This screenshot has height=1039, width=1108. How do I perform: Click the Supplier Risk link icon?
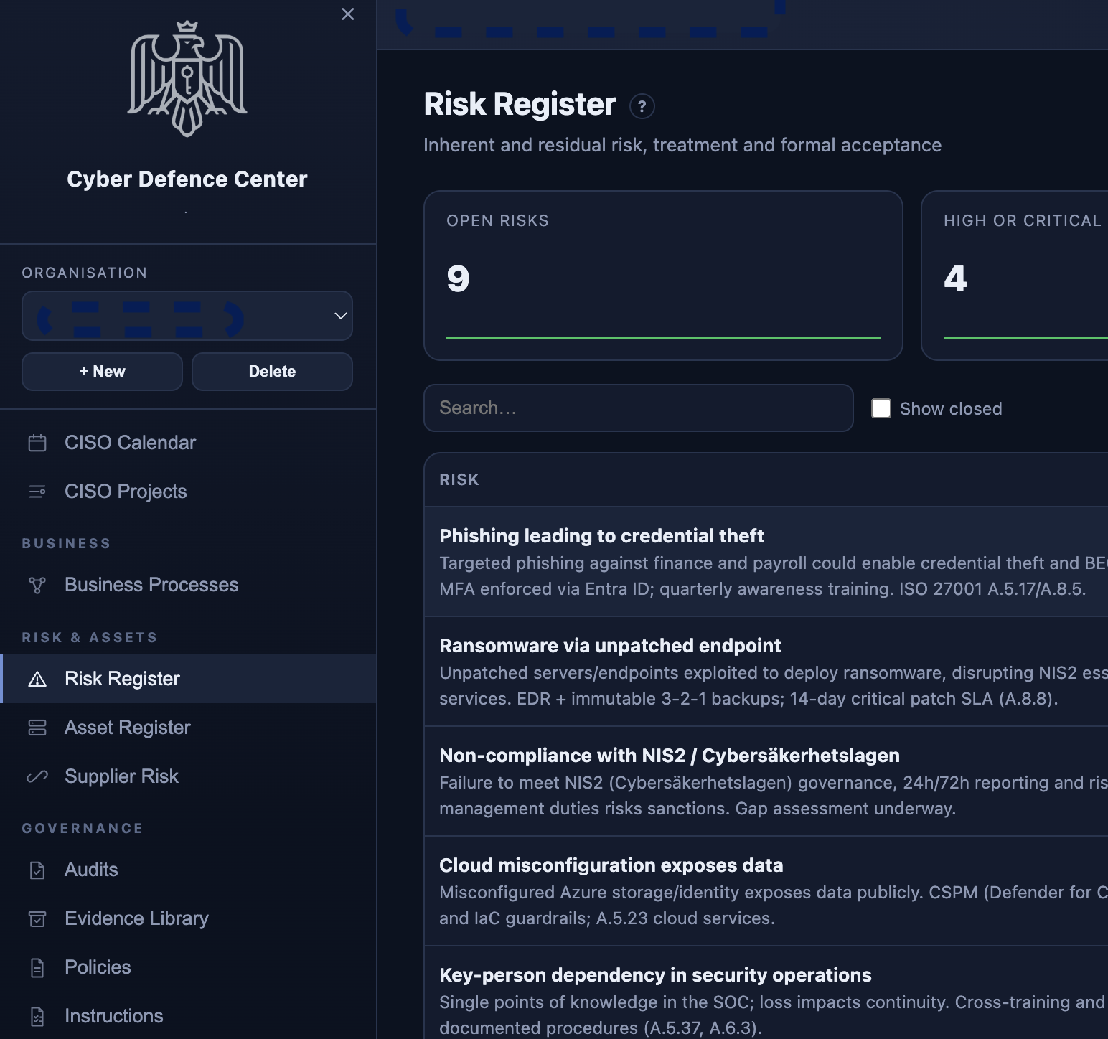[37, 776]
